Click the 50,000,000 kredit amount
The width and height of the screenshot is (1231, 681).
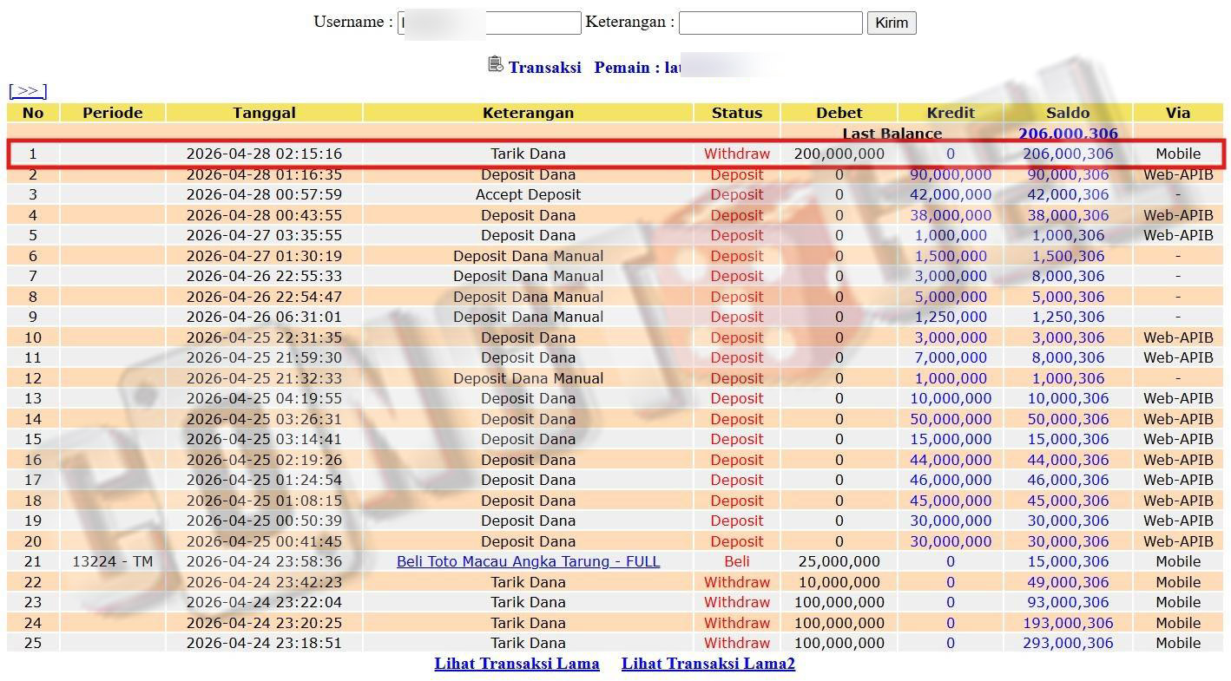tap(951, 419)
